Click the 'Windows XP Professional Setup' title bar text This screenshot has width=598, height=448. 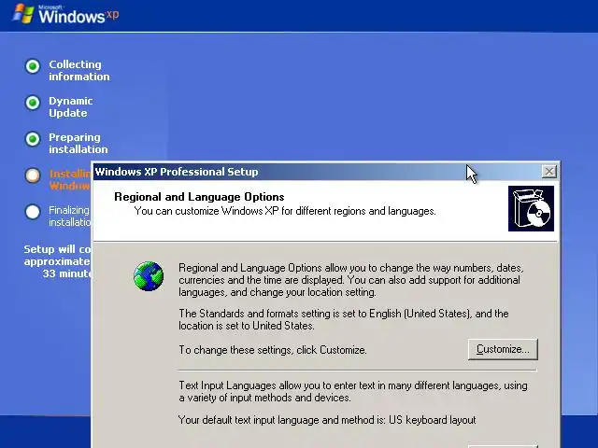pos(177,172)
